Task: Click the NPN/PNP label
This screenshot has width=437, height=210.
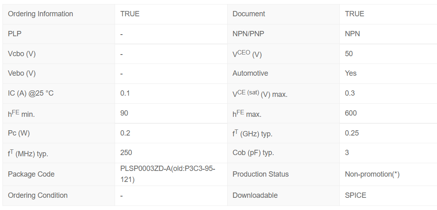Action: point(248,34)
